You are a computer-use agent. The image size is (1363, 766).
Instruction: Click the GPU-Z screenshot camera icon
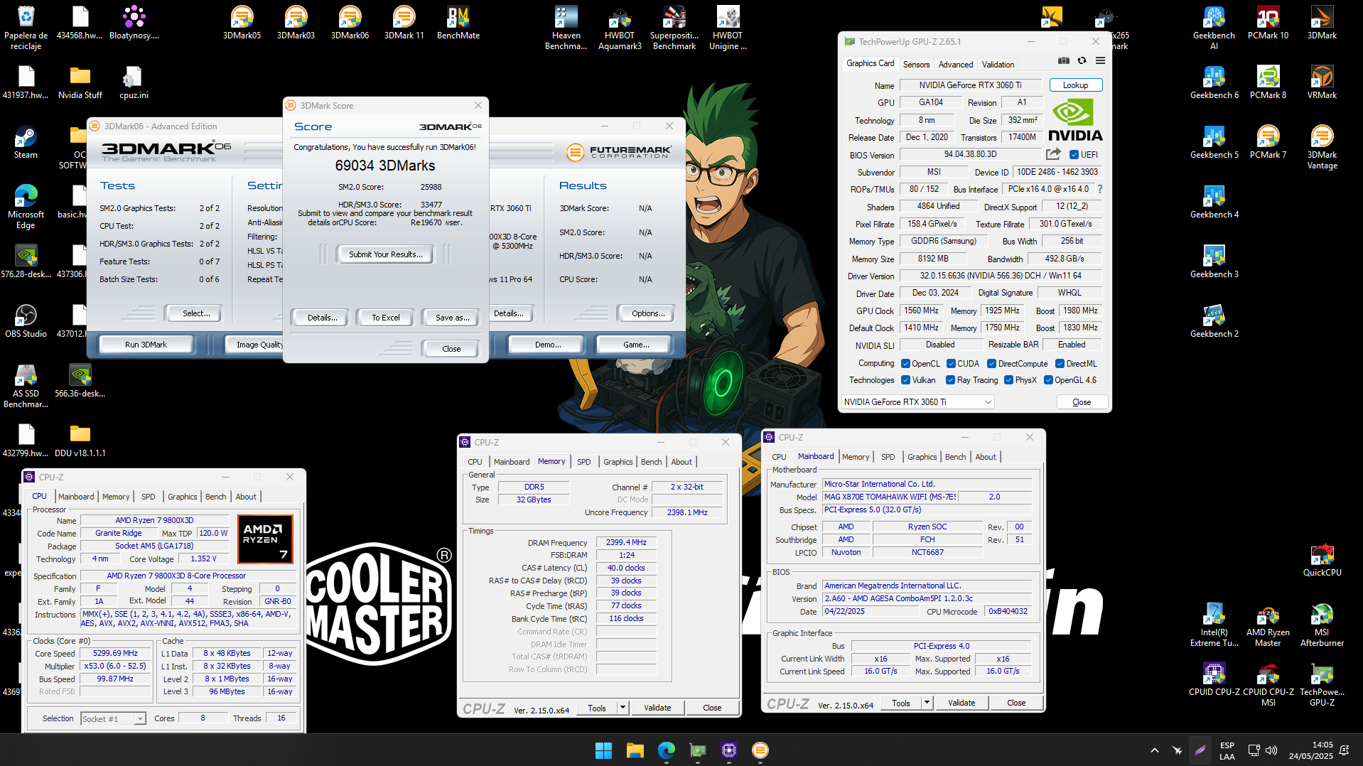click(x=1063, y=61)
